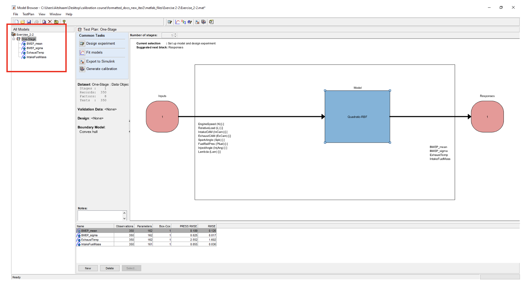Click the Parameters column header
This screenshot has height=285, width=524.
(x=144, y=226)
